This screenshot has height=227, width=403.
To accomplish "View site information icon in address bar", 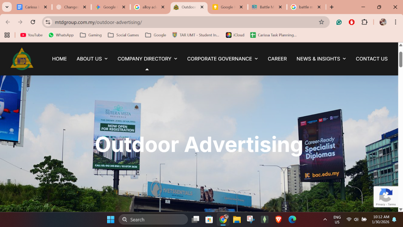I will click(x=48, y=22).
